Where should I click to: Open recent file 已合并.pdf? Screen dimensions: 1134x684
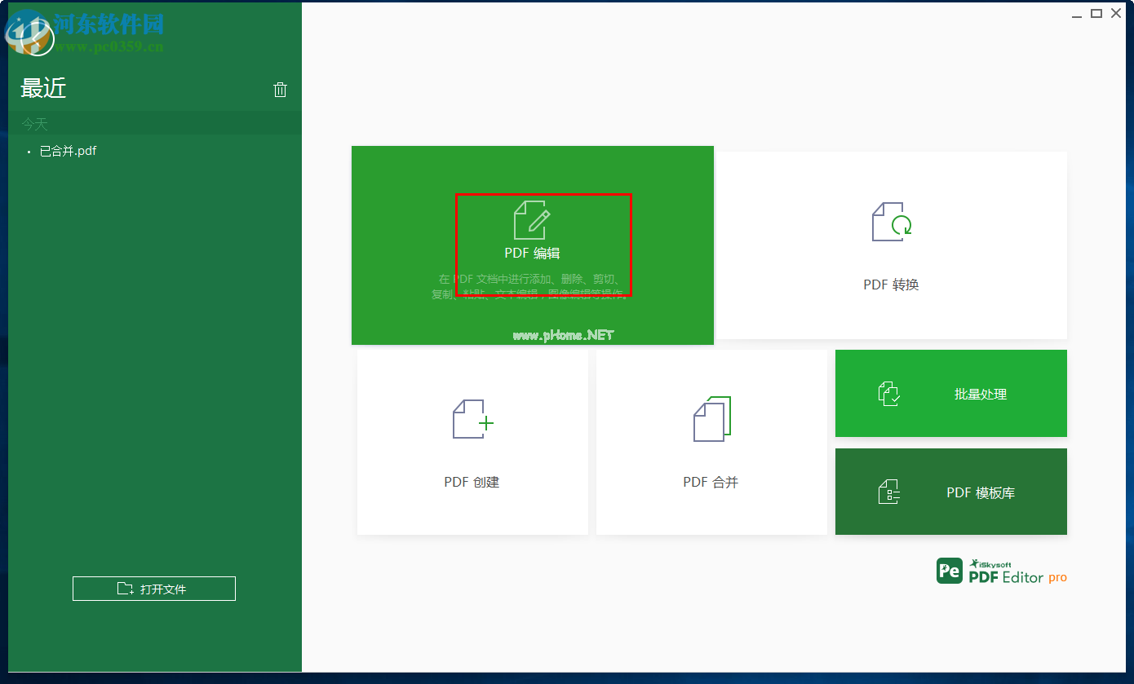(x=68, y=151)
